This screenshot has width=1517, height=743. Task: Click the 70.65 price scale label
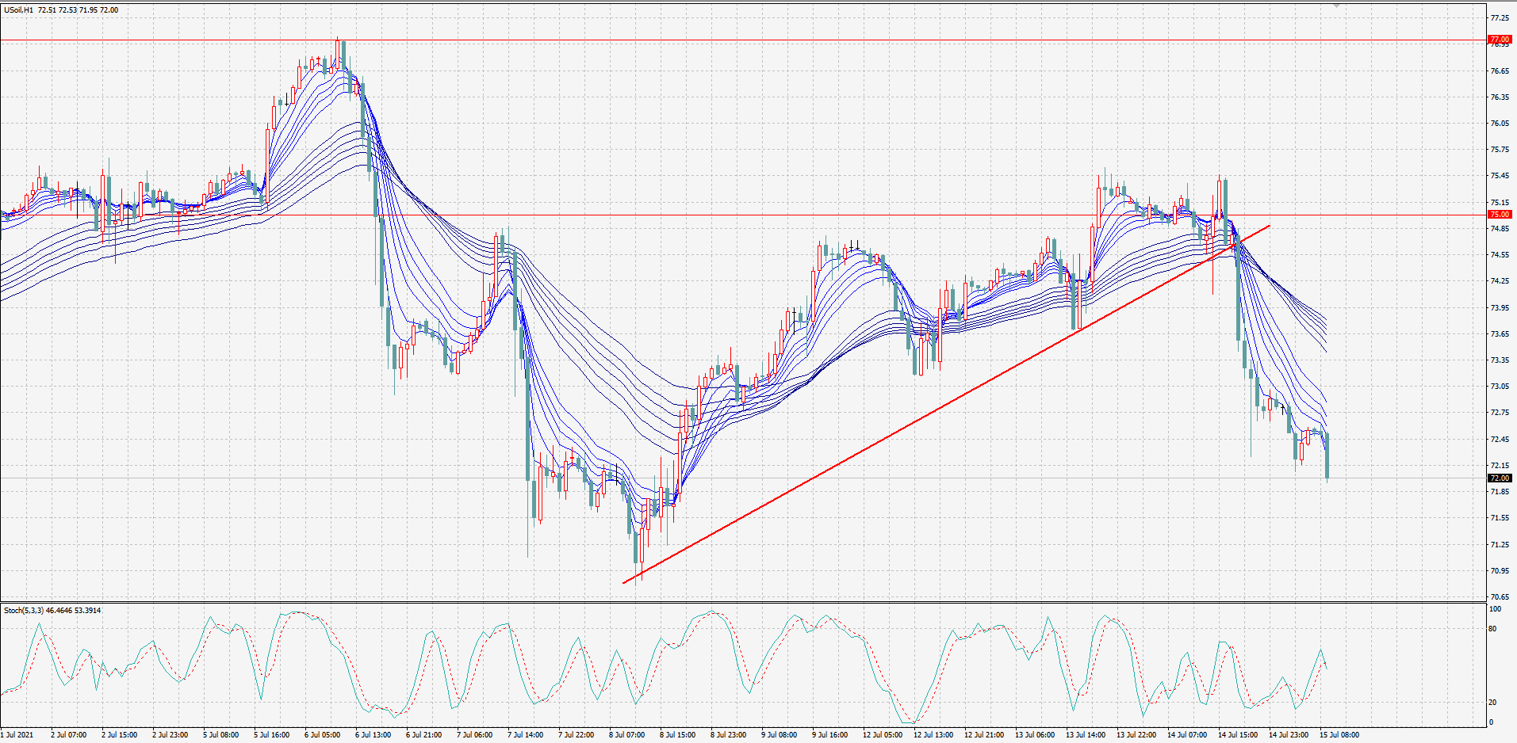(1500, 597)
